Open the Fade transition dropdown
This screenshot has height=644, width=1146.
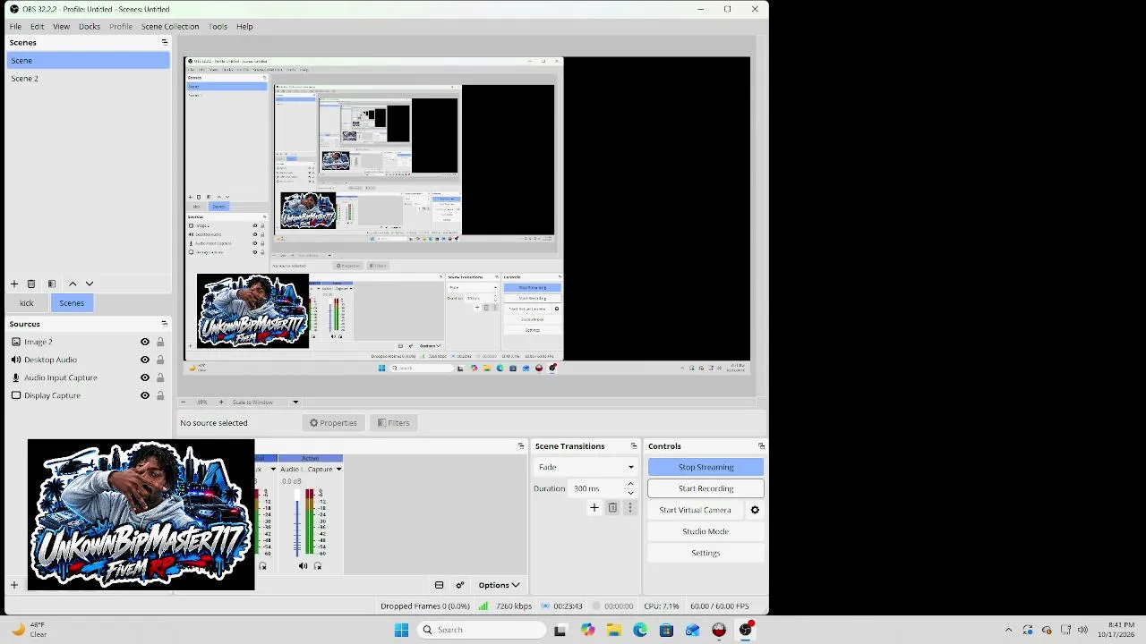586,467
